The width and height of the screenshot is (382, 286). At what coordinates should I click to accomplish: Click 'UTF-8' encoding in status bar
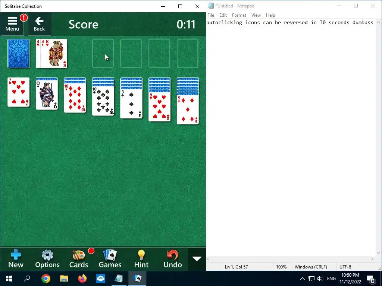click(345, 267)
